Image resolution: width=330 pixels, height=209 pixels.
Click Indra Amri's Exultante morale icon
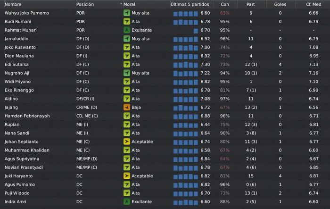(x=127, y=201)
